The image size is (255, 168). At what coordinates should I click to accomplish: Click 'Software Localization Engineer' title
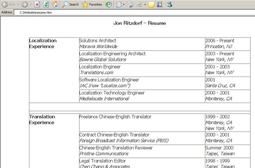[109, 80]
